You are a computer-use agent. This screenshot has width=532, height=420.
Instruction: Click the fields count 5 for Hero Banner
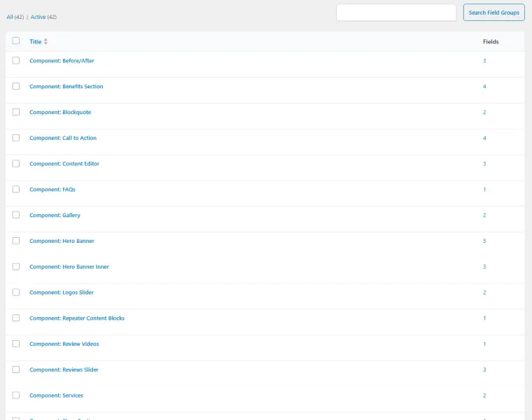click(x=484, y=241)
